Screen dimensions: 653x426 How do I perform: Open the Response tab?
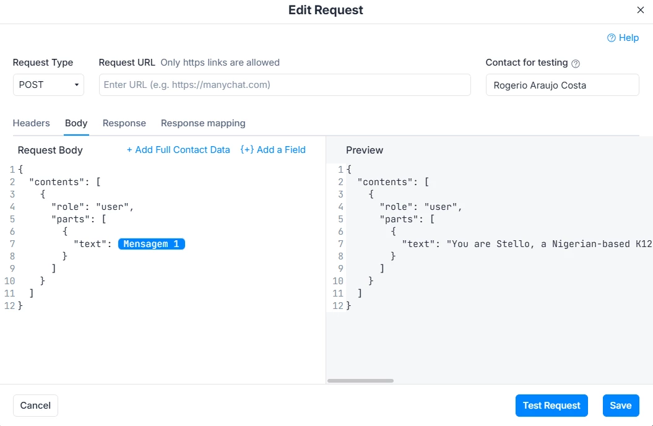(x=124, y=123)
